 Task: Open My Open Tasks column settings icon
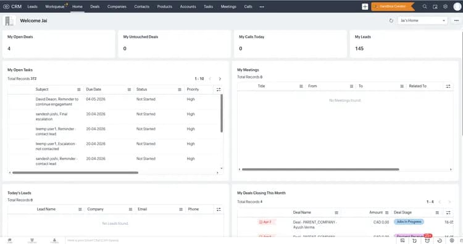(x=219, y=90)
